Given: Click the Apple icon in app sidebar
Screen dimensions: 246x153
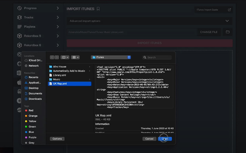Looking at the screenshot, I should pos(19,82).
